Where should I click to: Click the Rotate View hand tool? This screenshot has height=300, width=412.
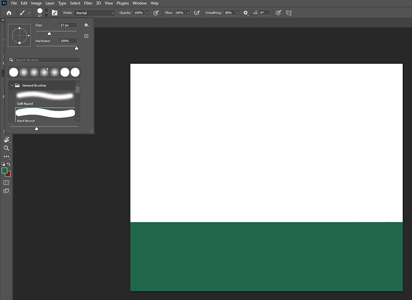6,140
